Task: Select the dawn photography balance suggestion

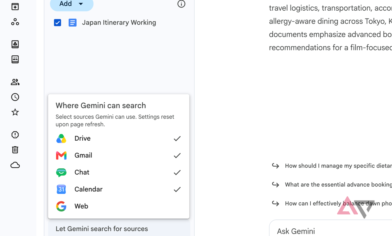Action: click(x=332, y=203)
